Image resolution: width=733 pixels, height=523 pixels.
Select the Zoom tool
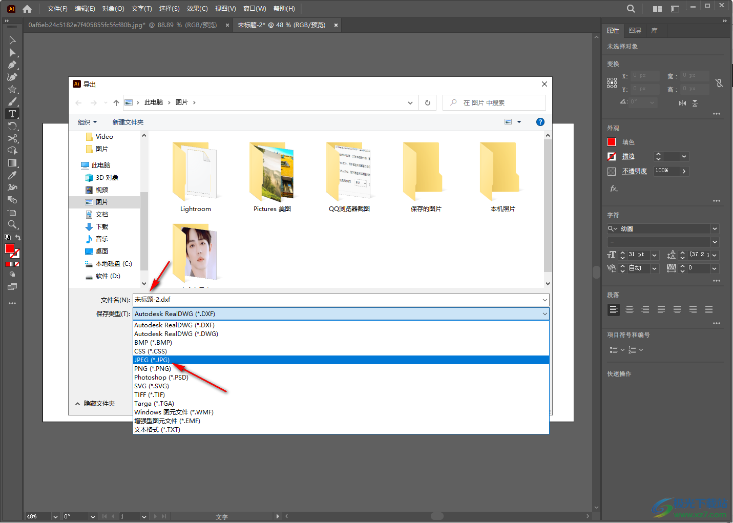point(12,224)
